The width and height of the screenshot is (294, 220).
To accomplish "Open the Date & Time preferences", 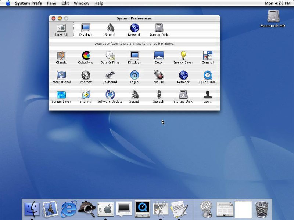I will point(110,58).
